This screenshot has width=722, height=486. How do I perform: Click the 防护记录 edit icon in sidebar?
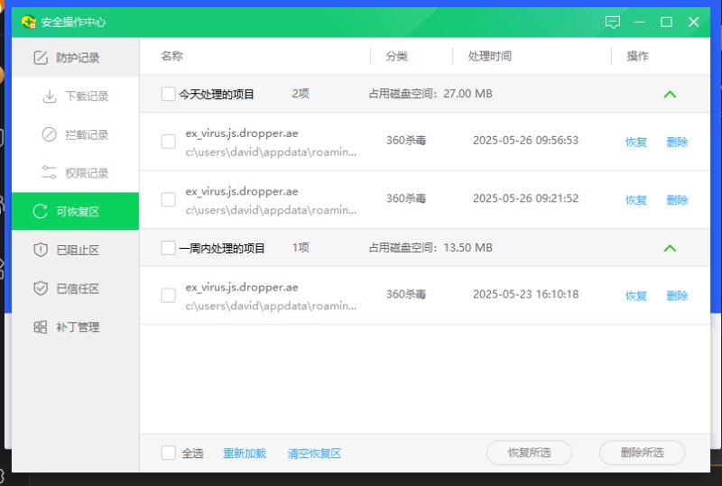click(41, 58)
